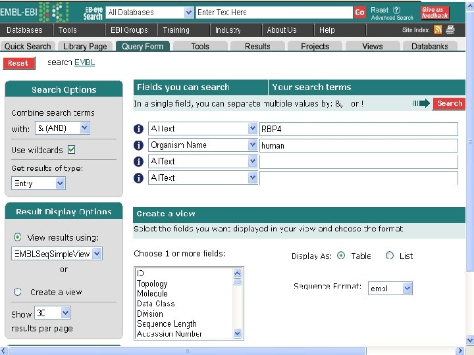Viewport: 474px width, 355px height.
Task: Open the & (AND) combine dropdown
Action: click(x=63, y=128)
